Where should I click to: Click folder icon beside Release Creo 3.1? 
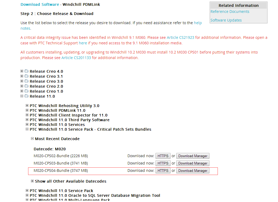point(27,76)
